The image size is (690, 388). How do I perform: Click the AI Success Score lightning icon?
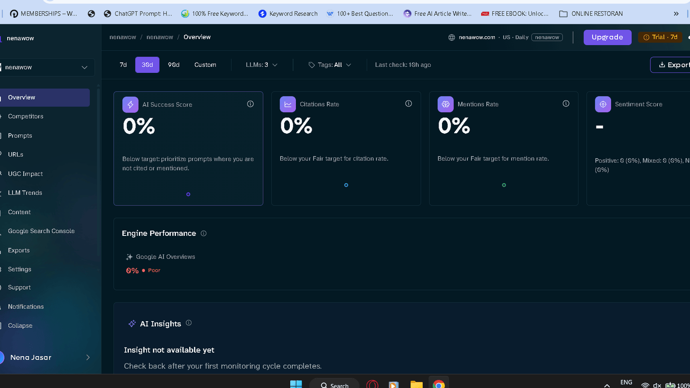130,105
